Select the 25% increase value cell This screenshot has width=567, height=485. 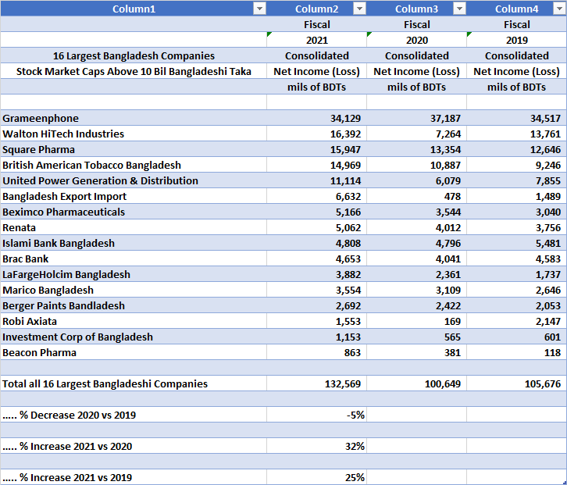(x=317, y=477)
